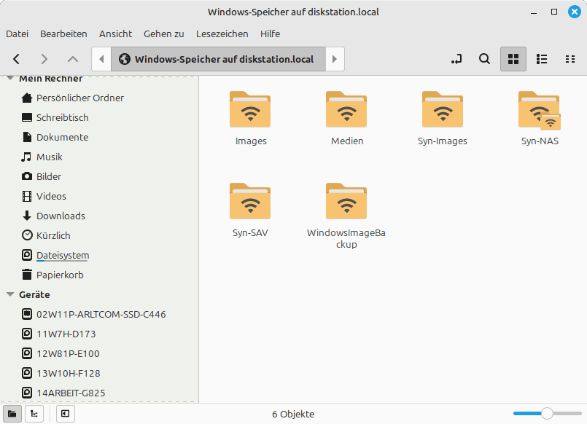This screenshot has width=587, height=424.
Task: Switch to icon grid view
Action: point(513,59)
